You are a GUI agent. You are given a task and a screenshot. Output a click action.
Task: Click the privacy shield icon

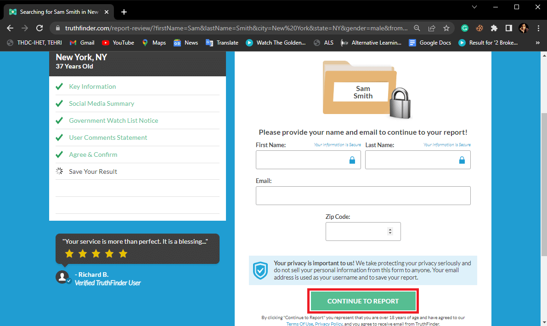click(x=260, y=270)
